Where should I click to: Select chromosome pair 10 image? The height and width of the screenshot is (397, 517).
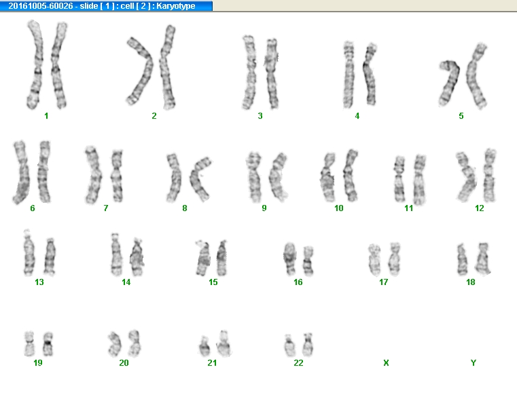pos(339,176)
